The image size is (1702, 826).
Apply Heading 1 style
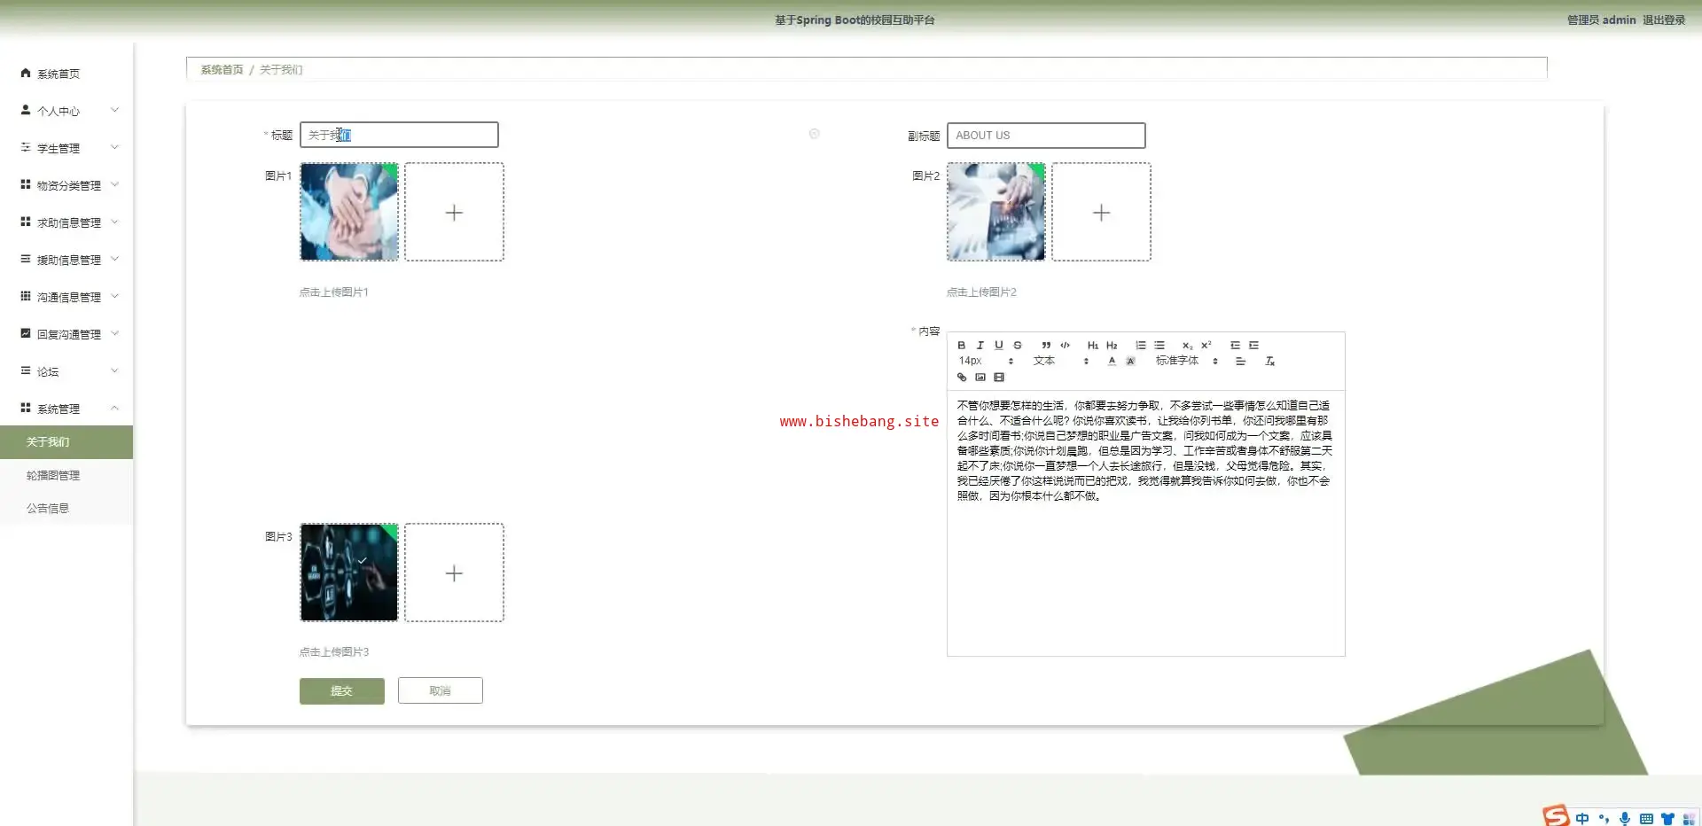tap(1093, 346)
